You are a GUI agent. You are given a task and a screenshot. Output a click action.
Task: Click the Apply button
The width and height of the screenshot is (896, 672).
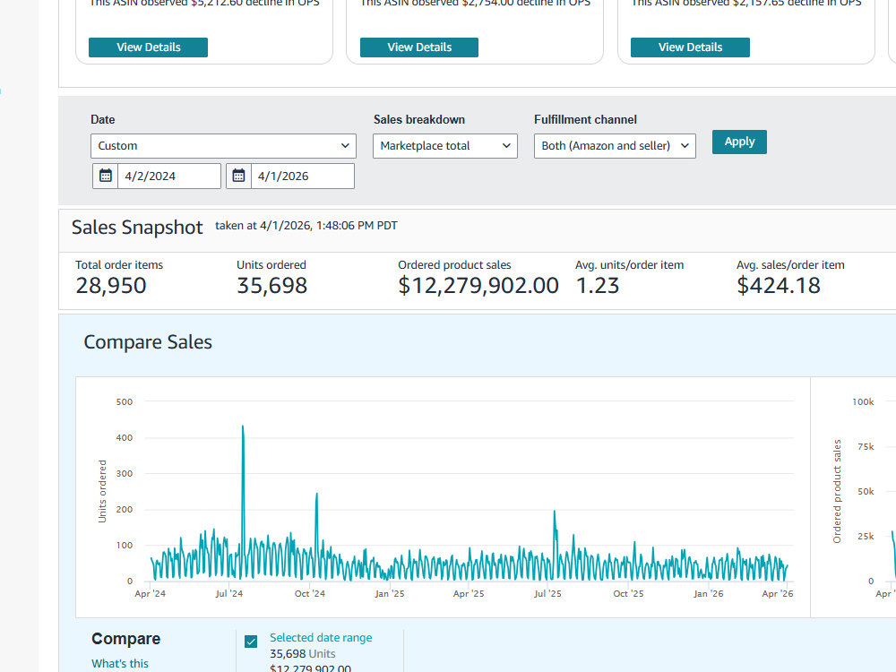point(739,142)
